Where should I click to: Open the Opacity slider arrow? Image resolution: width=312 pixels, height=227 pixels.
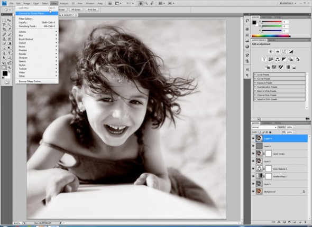295,127
